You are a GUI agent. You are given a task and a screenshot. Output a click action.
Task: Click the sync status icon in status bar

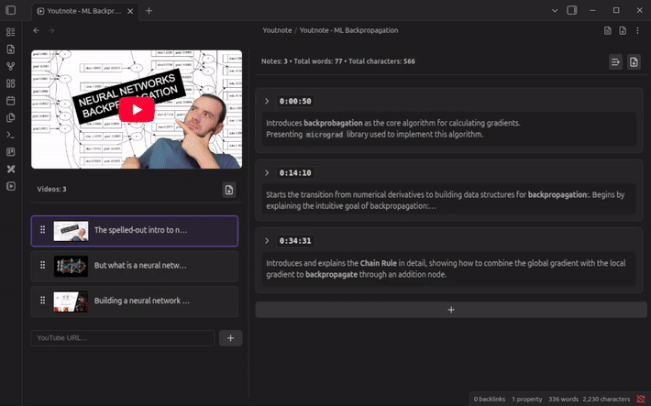pos(641,399)
